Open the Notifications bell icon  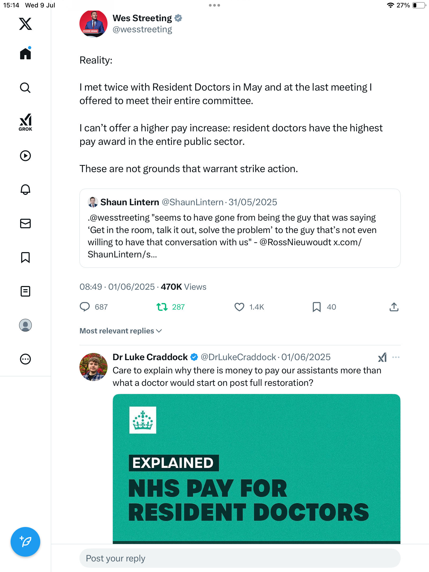pos(25,189)
